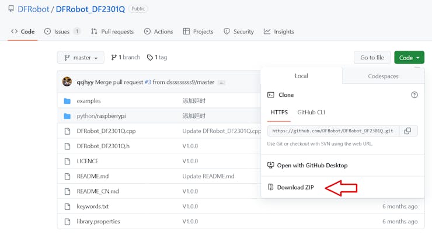Image resolution: width=432 pixels, height=235 pixels.
Task: Copy the HTTPS clone URL icon
Action: pos(407,131)
